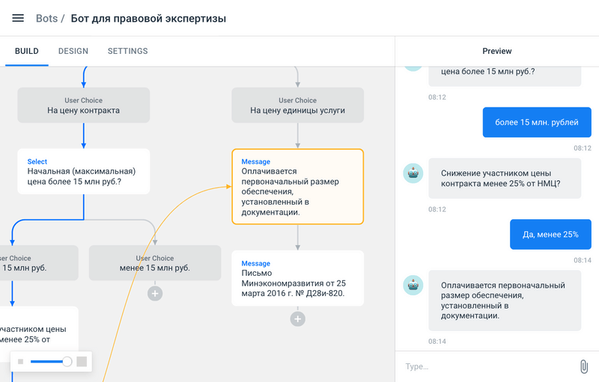Click the highlighted 'Оплачивается первоначальный размер' Message node

[x=297, y=186]
